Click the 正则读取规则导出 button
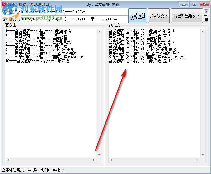 [x=138, y=16]
